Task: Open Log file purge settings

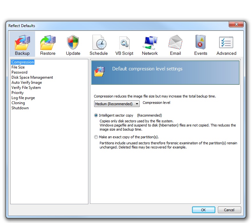Action: 23,98
